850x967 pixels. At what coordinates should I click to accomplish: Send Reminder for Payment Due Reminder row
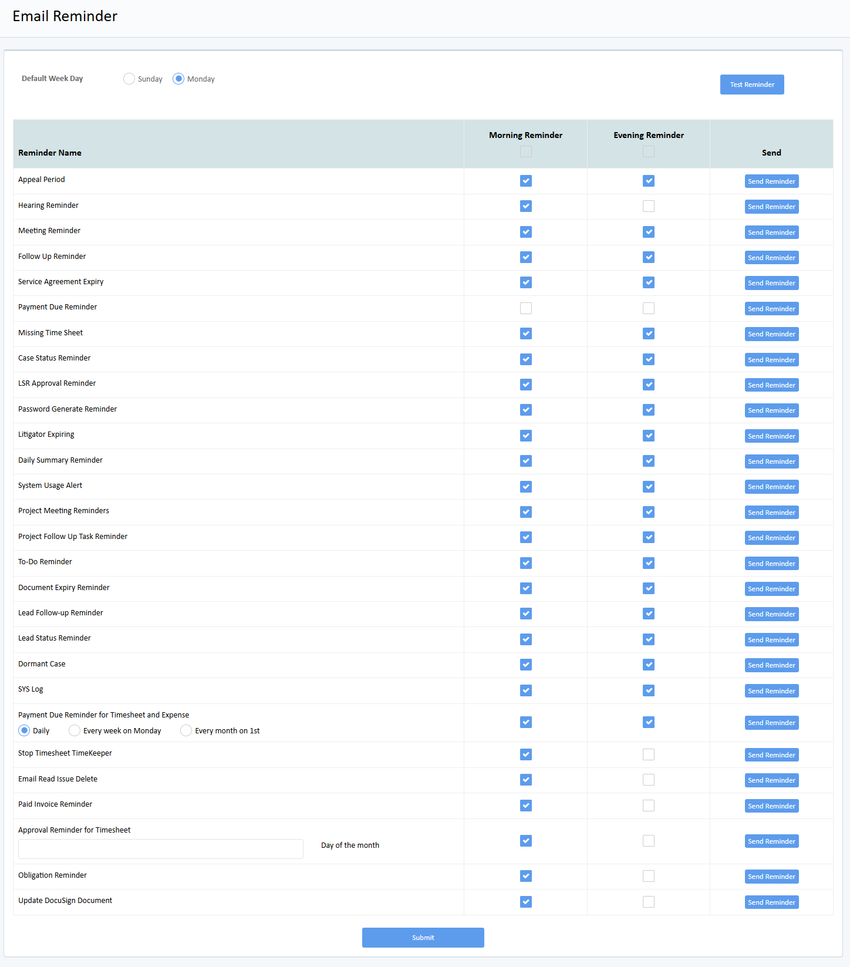coord(771,309)
